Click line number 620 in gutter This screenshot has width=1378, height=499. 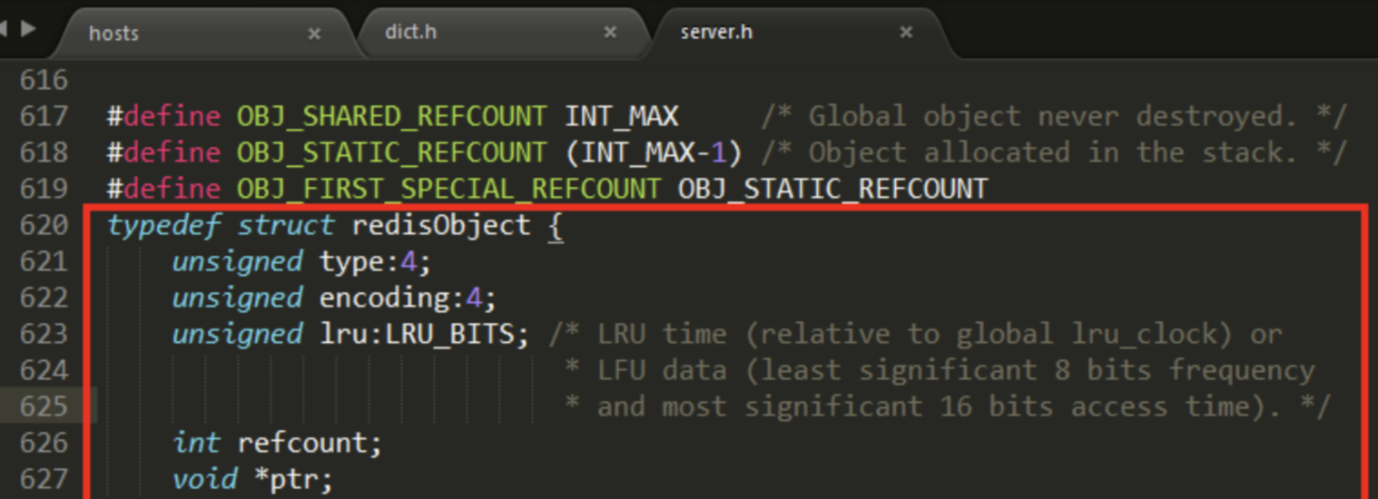[x=44, y=225]
